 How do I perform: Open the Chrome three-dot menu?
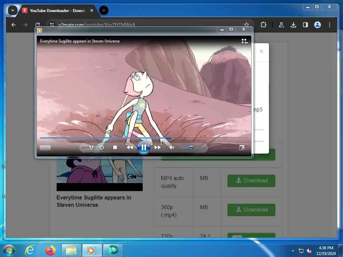(330, 25)
